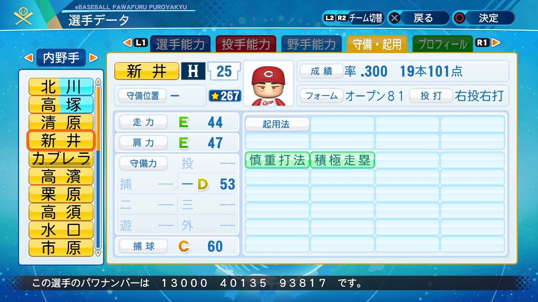
Task: Switch to the 守備・起用 tab
Action: pyautogui.click(x=377, y=44)
